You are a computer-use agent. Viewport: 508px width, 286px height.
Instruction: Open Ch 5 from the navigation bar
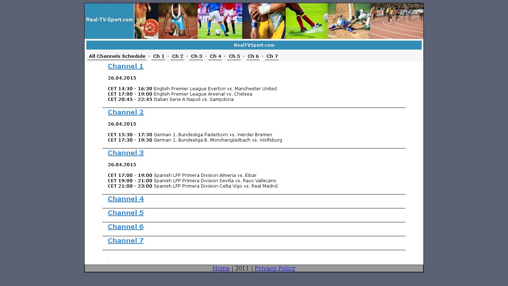[x=234, y=56]
